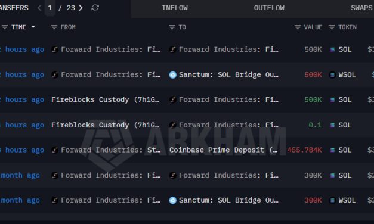Open timestamp of 300K WSOL transfer
The height and width of the screenshot is (224, 374).
(20, 200)
